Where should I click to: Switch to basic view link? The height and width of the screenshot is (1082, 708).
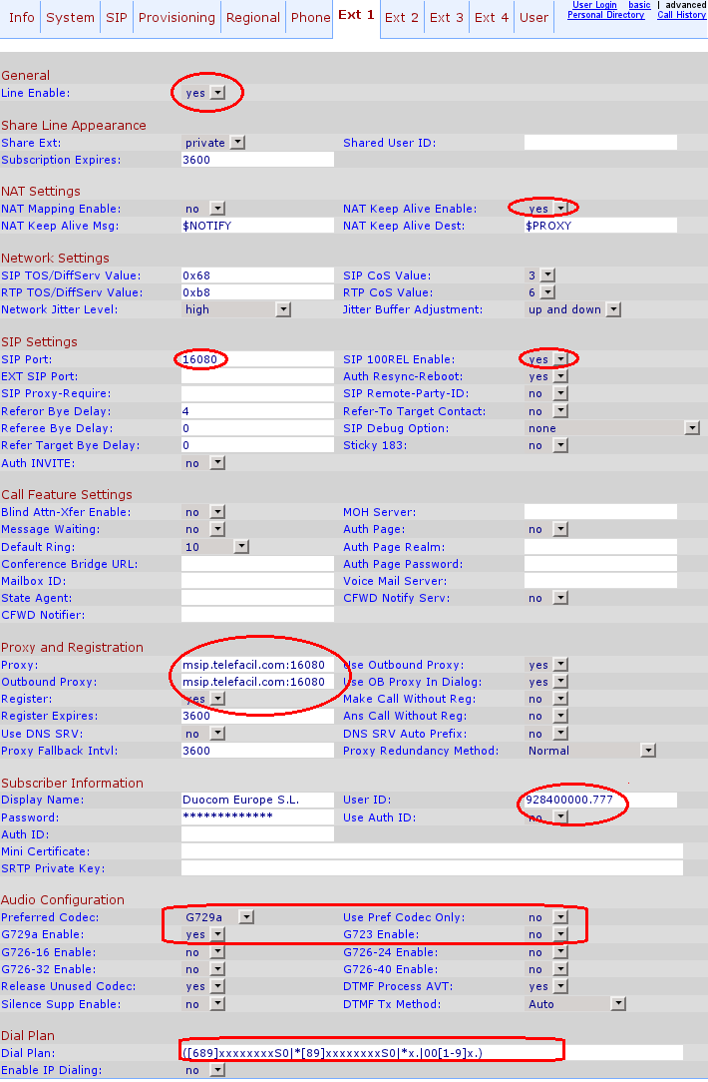(639, 5)
